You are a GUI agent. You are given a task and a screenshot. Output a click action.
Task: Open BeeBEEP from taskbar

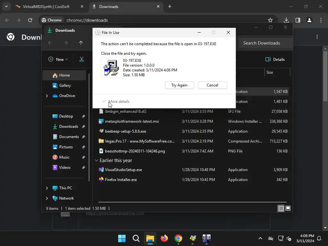tap(193, 238)
